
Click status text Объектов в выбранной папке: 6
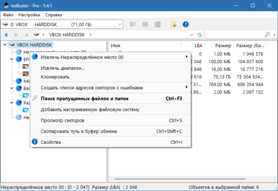pos(224,187)
